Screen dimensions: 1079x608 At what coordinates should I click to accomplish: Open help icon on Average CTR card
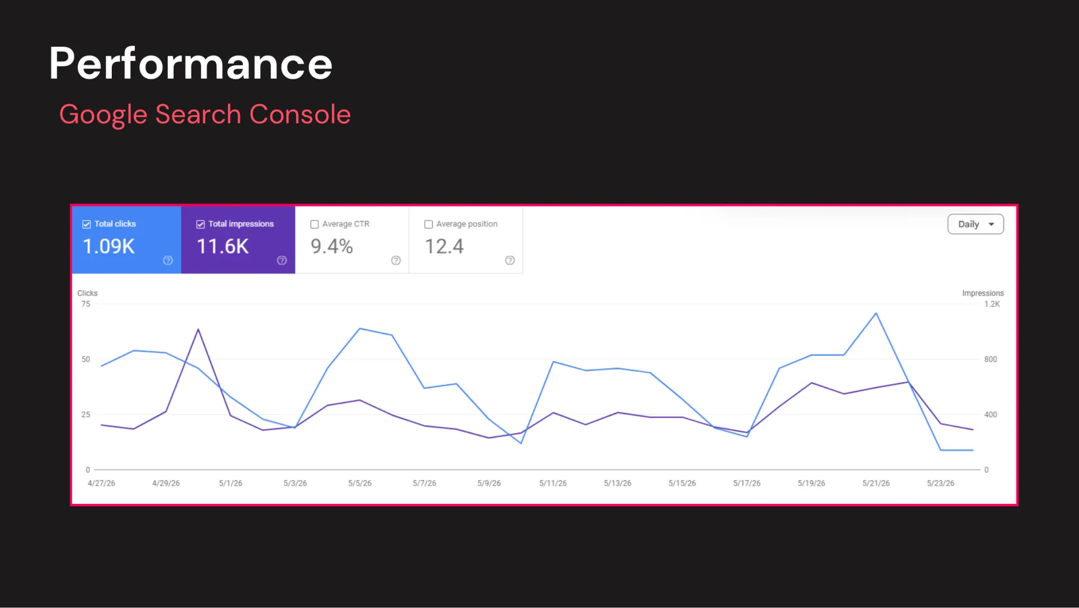pos(396,260)
